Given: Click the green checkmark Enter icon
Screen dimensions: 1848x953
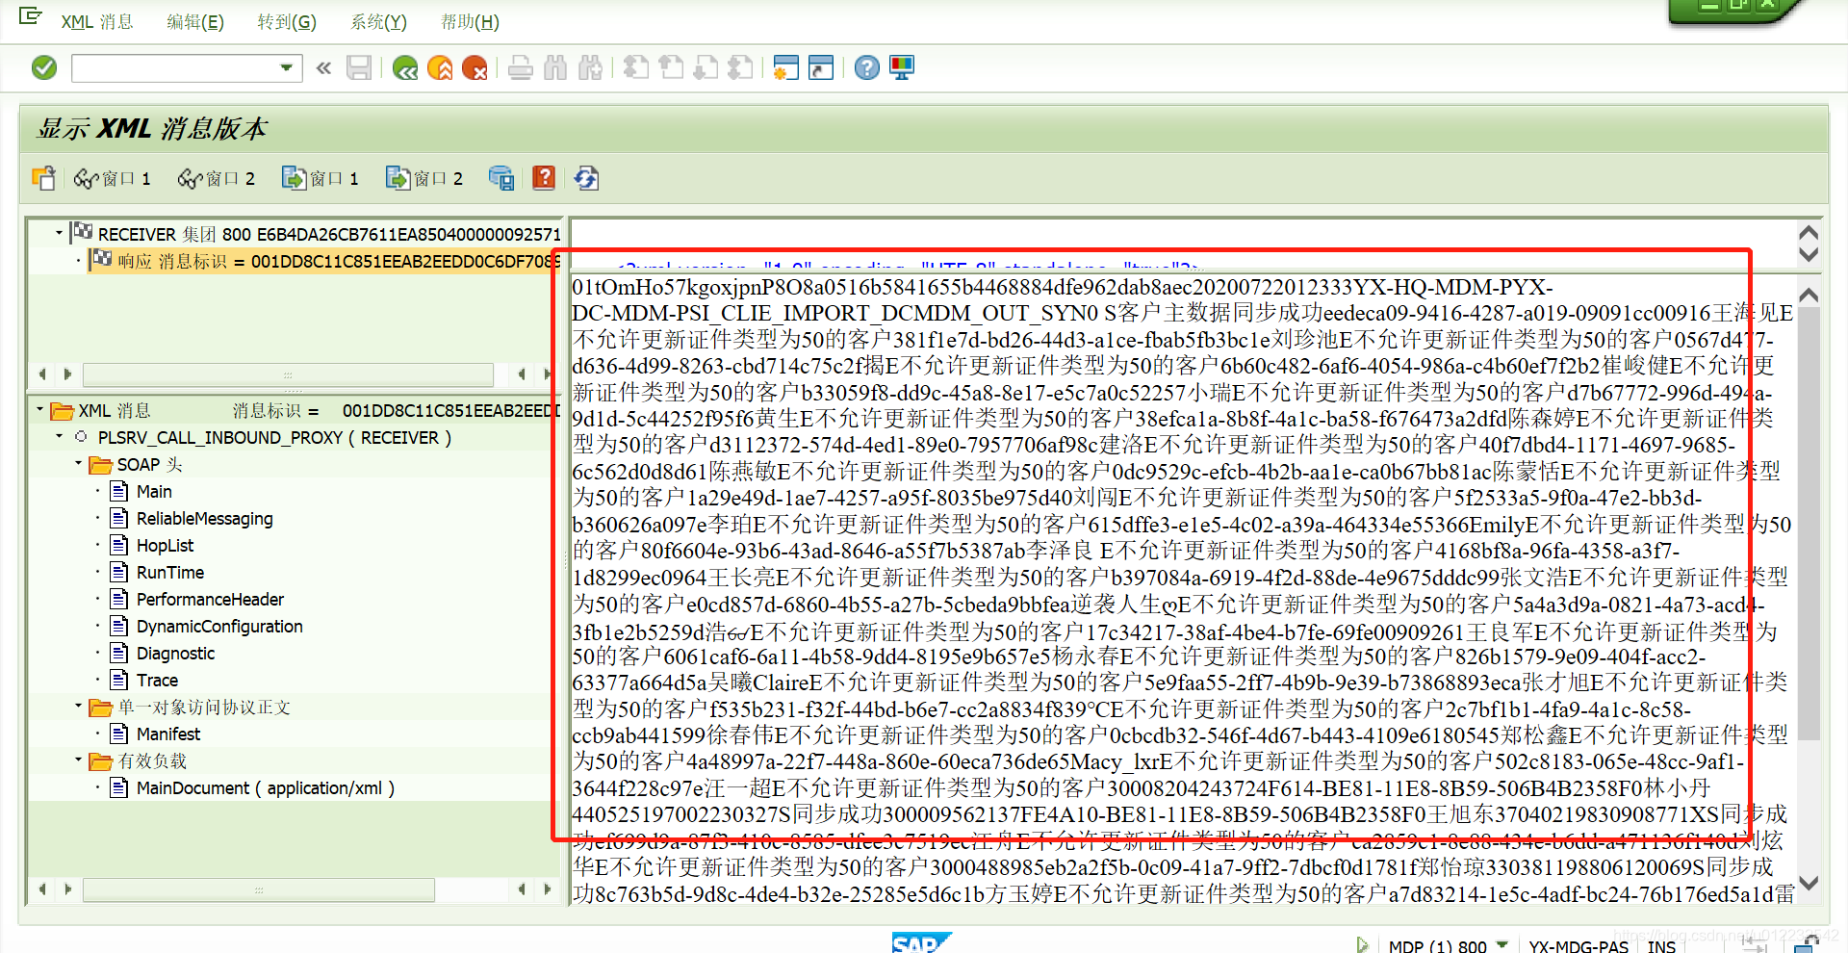Looking at the screenshot, I should tap(44, 67).
